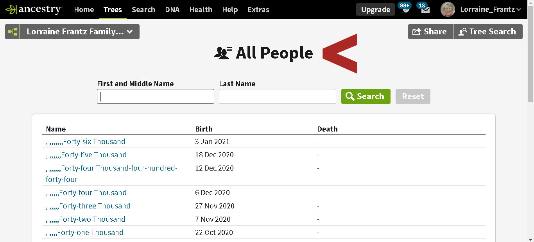This screenshot has width=534, height=242.
Task: Go to the Home menu item
Action: click(x=84, y=9)
